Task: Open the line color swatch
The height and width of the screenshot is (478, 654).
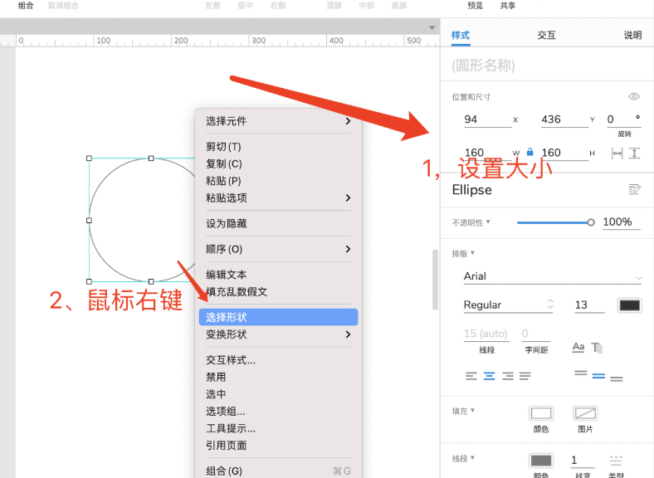Action: (x=541, y=461)
